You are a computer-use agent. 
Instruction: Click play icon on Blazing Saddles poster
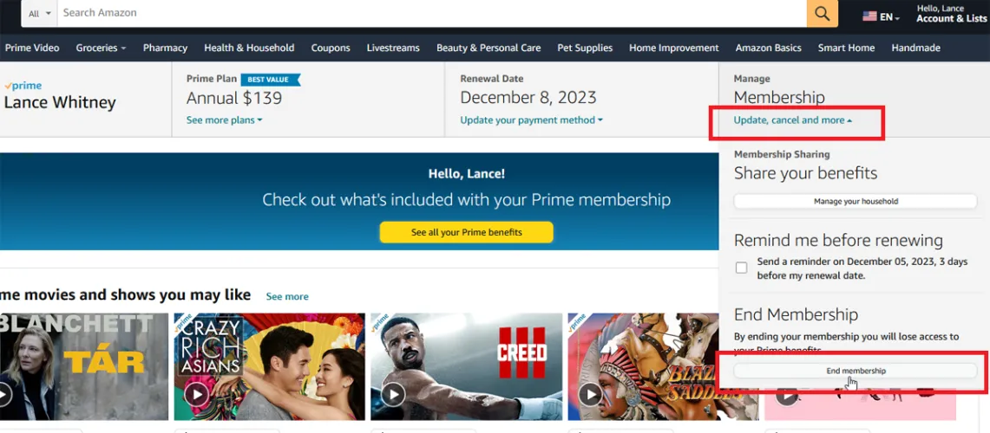(x=590, y=395)
